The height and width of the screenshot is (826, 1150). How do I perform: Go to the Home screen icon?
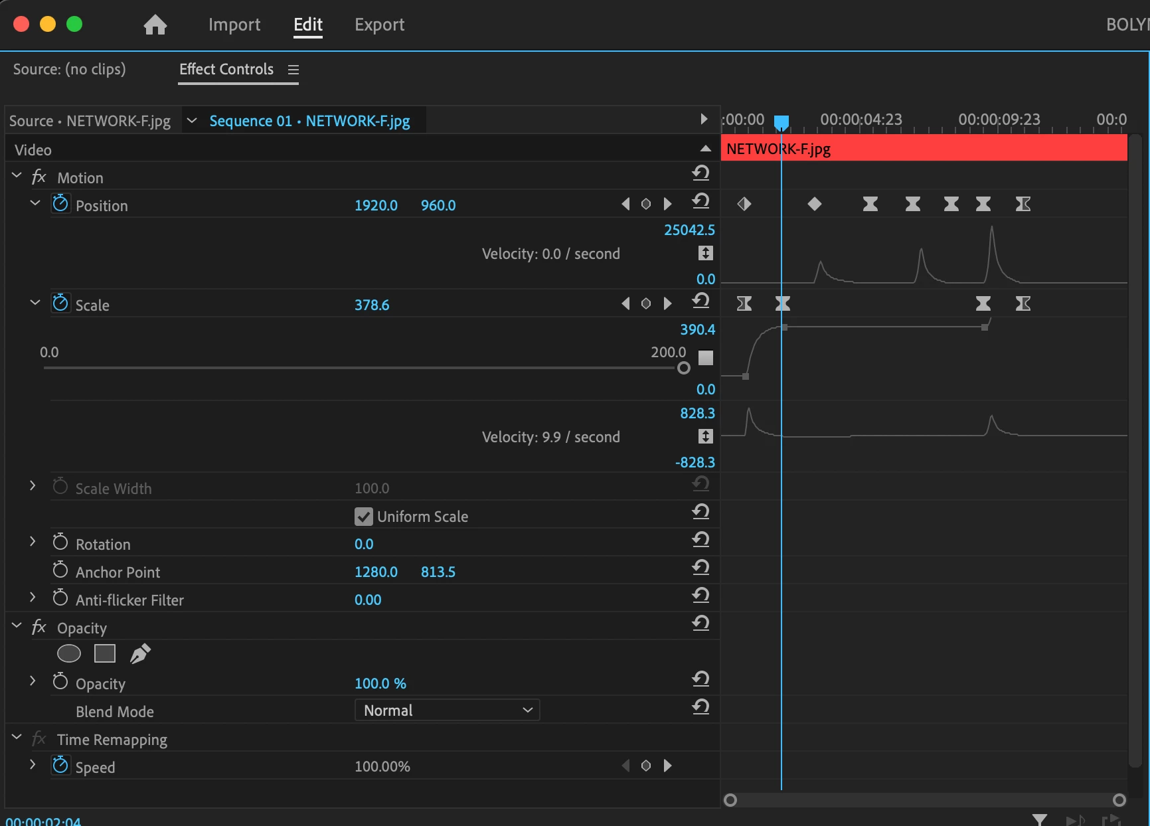[155, 25]
